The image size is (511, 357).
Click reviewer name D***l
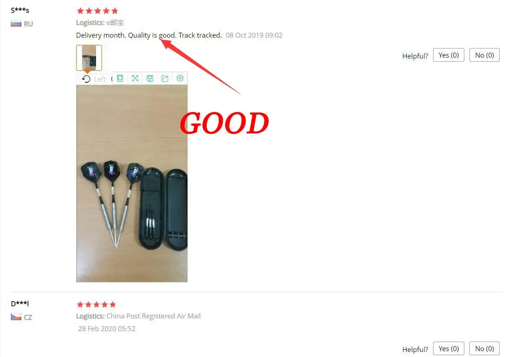click(x=20, y=303)
